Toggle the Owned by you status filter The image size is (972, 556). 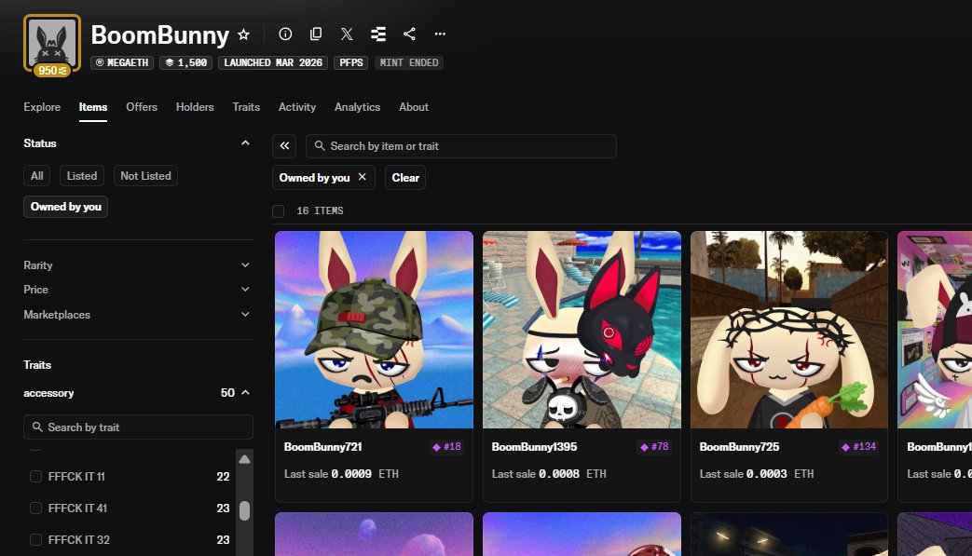66,207
